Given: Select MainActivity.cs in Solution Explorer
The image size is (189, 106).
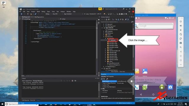Looking at the screenshot, I should 111,67.
